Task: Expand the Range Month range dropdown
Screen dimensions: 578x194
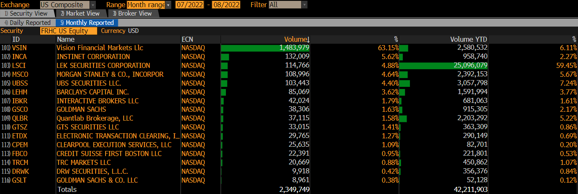Action: click(x=168, y=5)
